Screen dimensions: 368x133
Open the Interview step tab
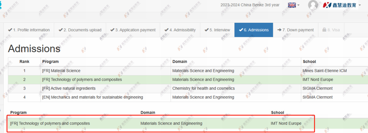point(217,30)
